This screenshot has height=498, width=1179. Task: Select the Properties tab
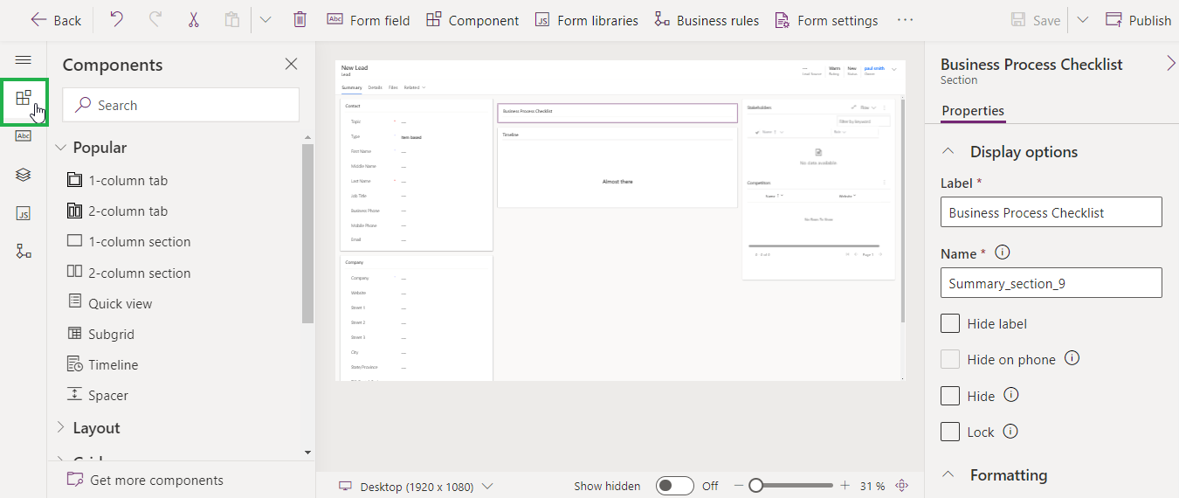coord(973,111)
